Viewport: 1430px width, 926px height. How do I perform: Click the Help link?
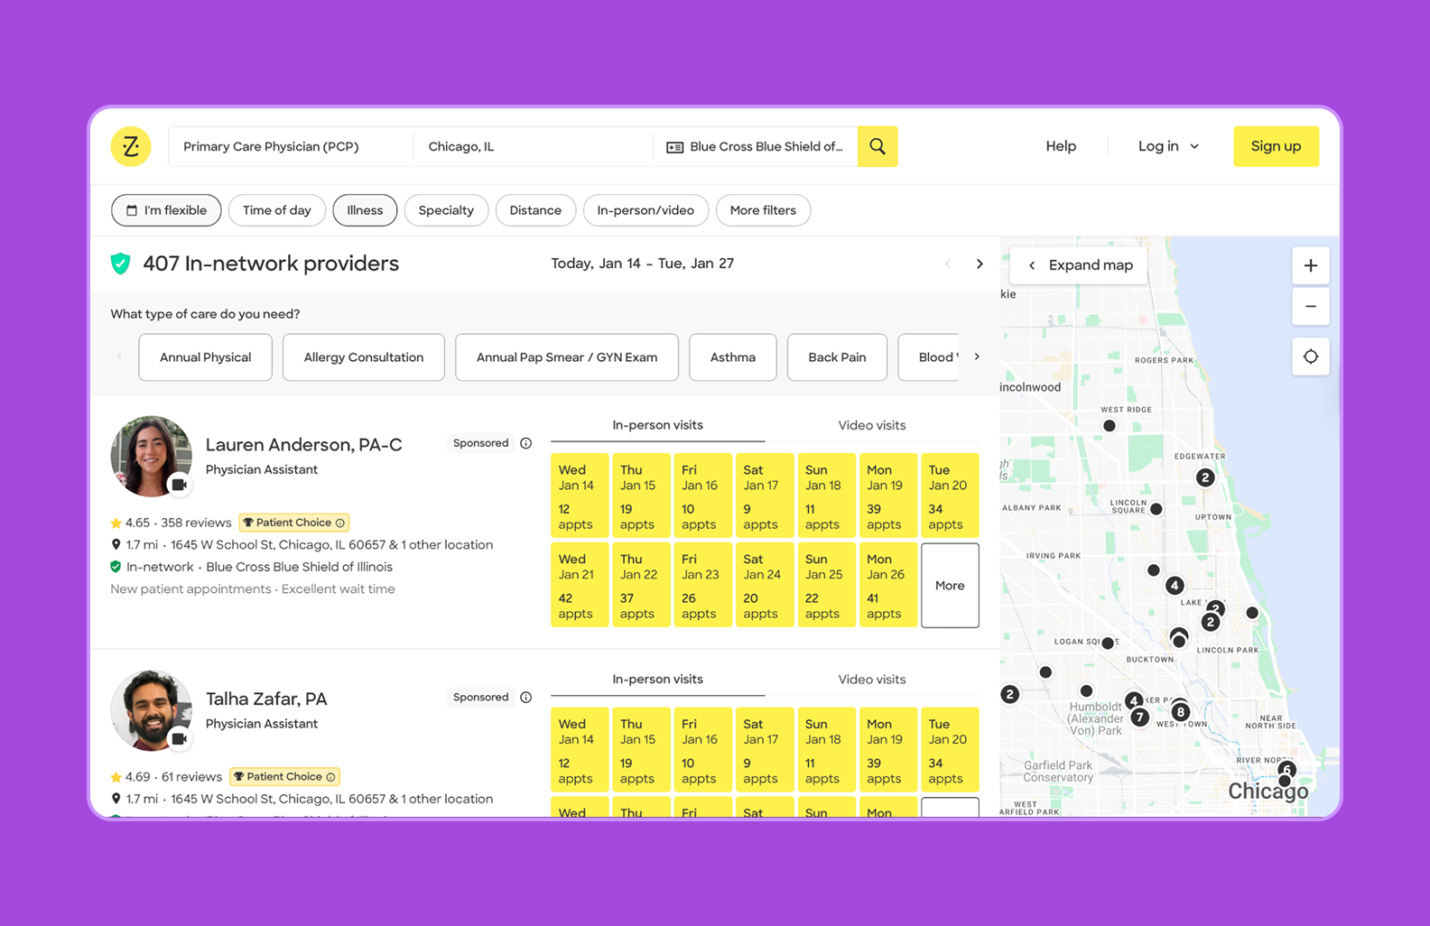pos(1061,146)
